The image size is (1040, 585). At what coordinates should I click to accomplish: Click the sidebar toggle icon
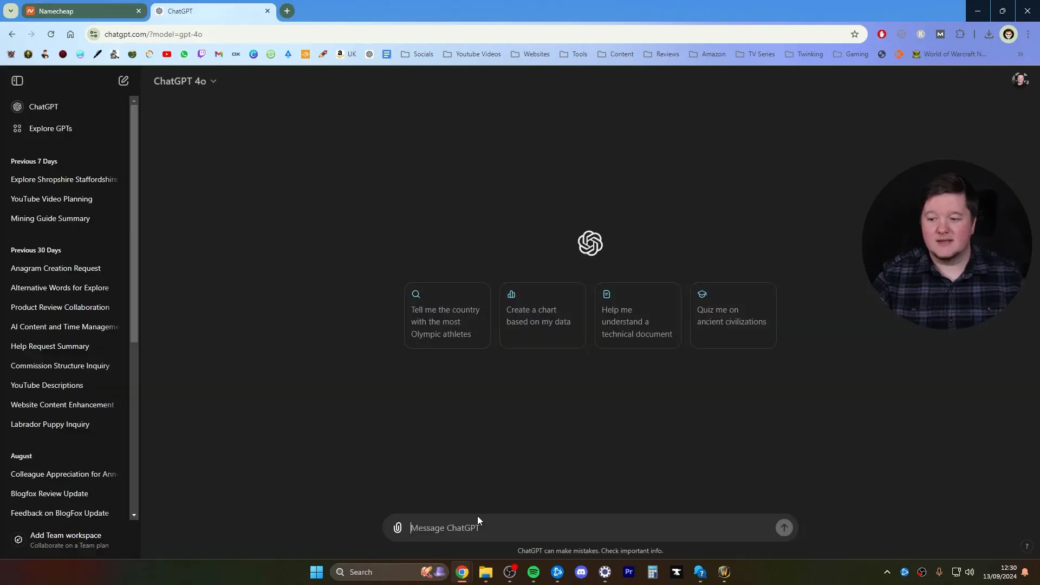pyautogui.click(x=17, y=80)
